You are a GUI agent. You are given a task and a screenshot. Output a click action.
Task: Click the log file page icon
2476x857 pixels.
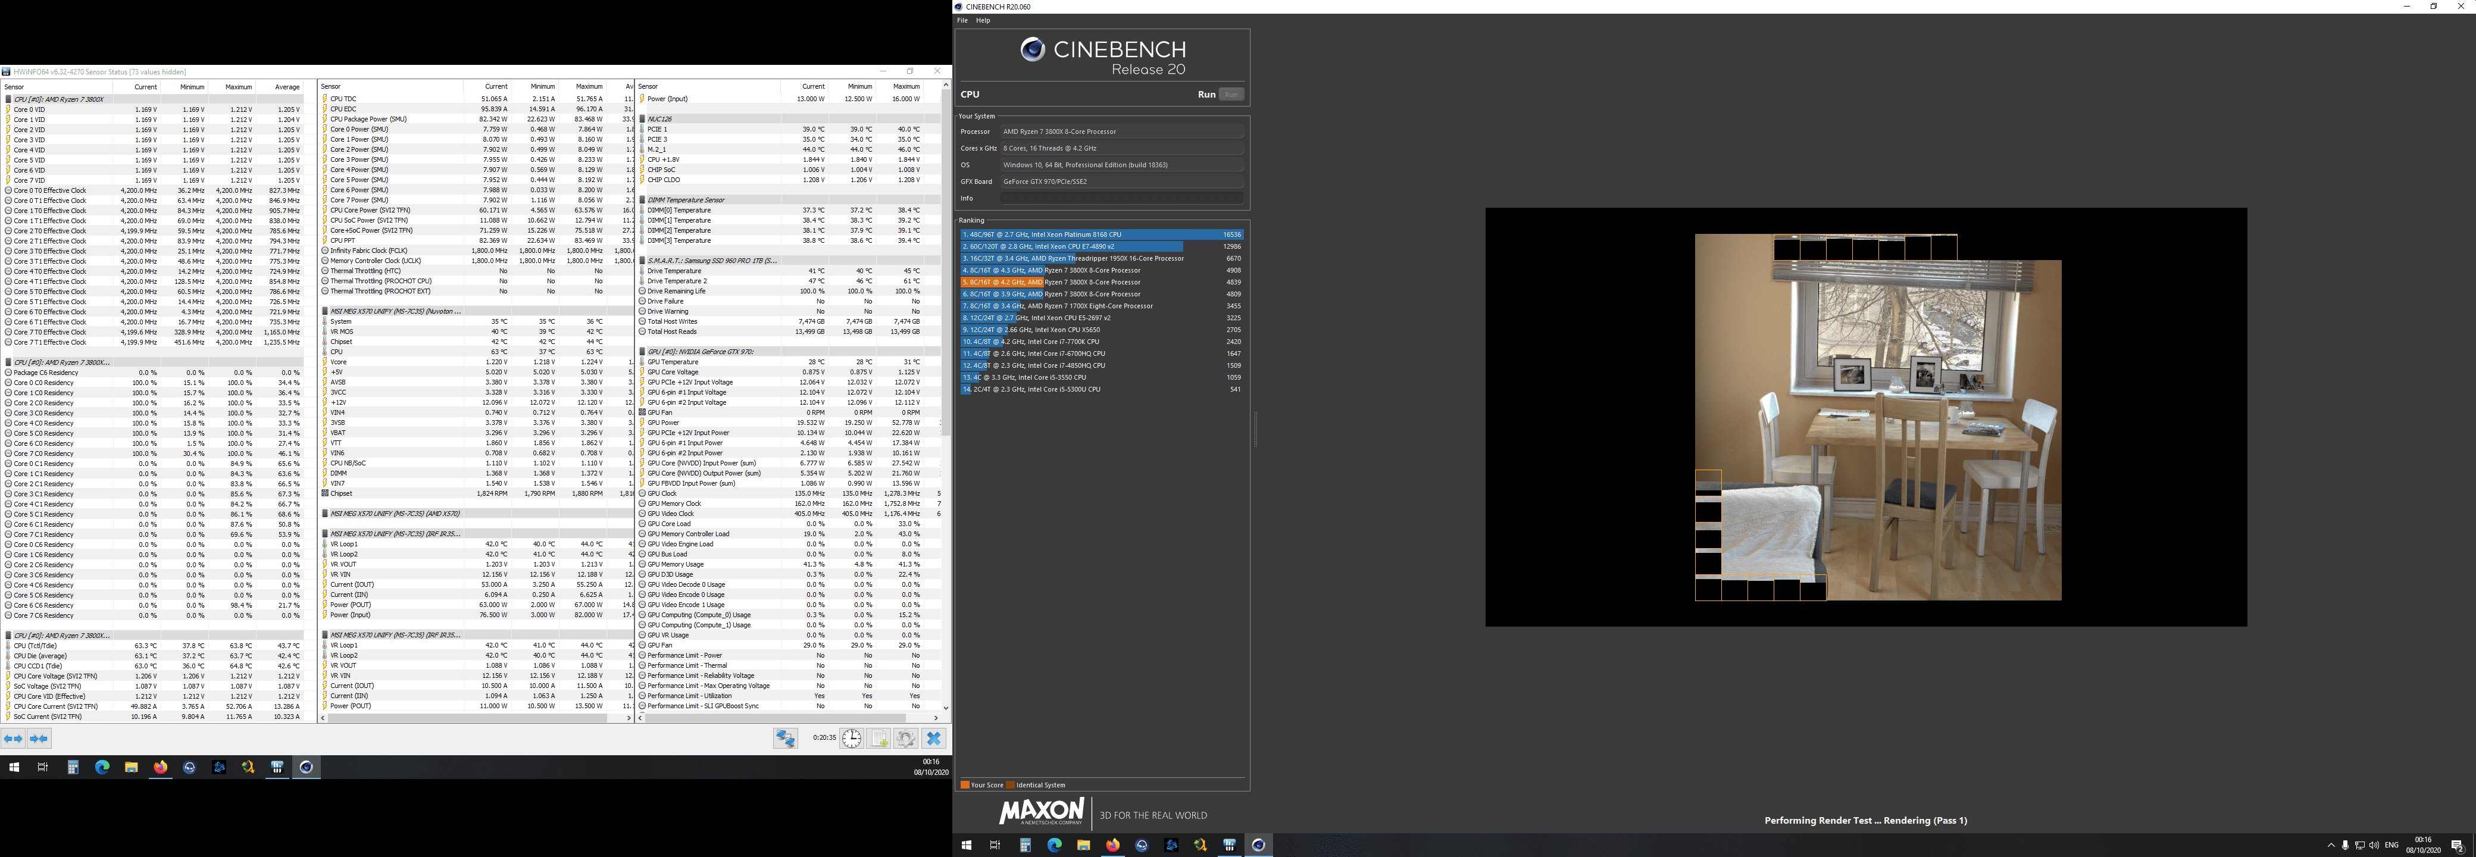click(879, 738)
